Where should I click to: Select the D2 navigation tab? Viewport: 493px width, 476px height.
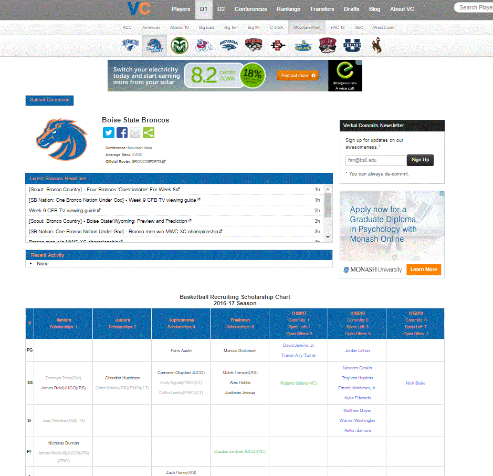pyautogui.click(x=221, y=9)
